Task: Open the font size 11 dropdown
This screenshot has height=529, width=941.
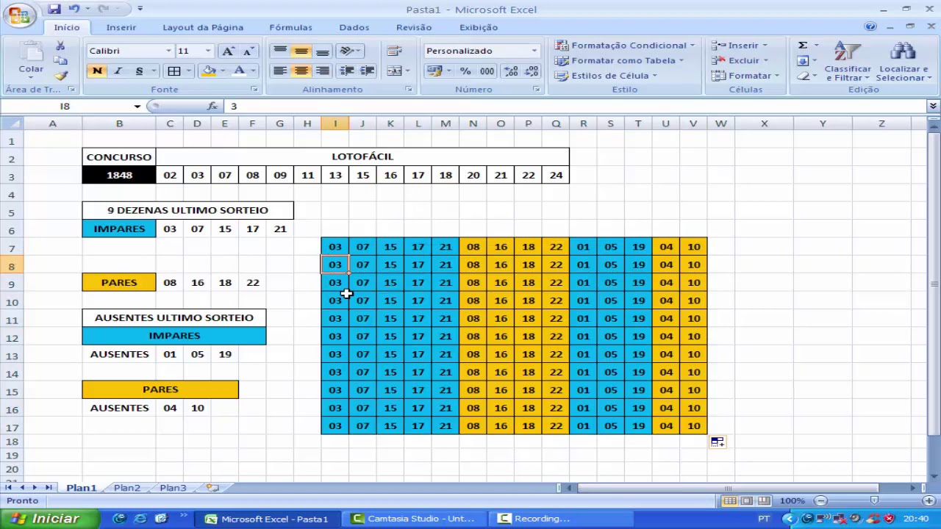Action: (x=208, y=51)
